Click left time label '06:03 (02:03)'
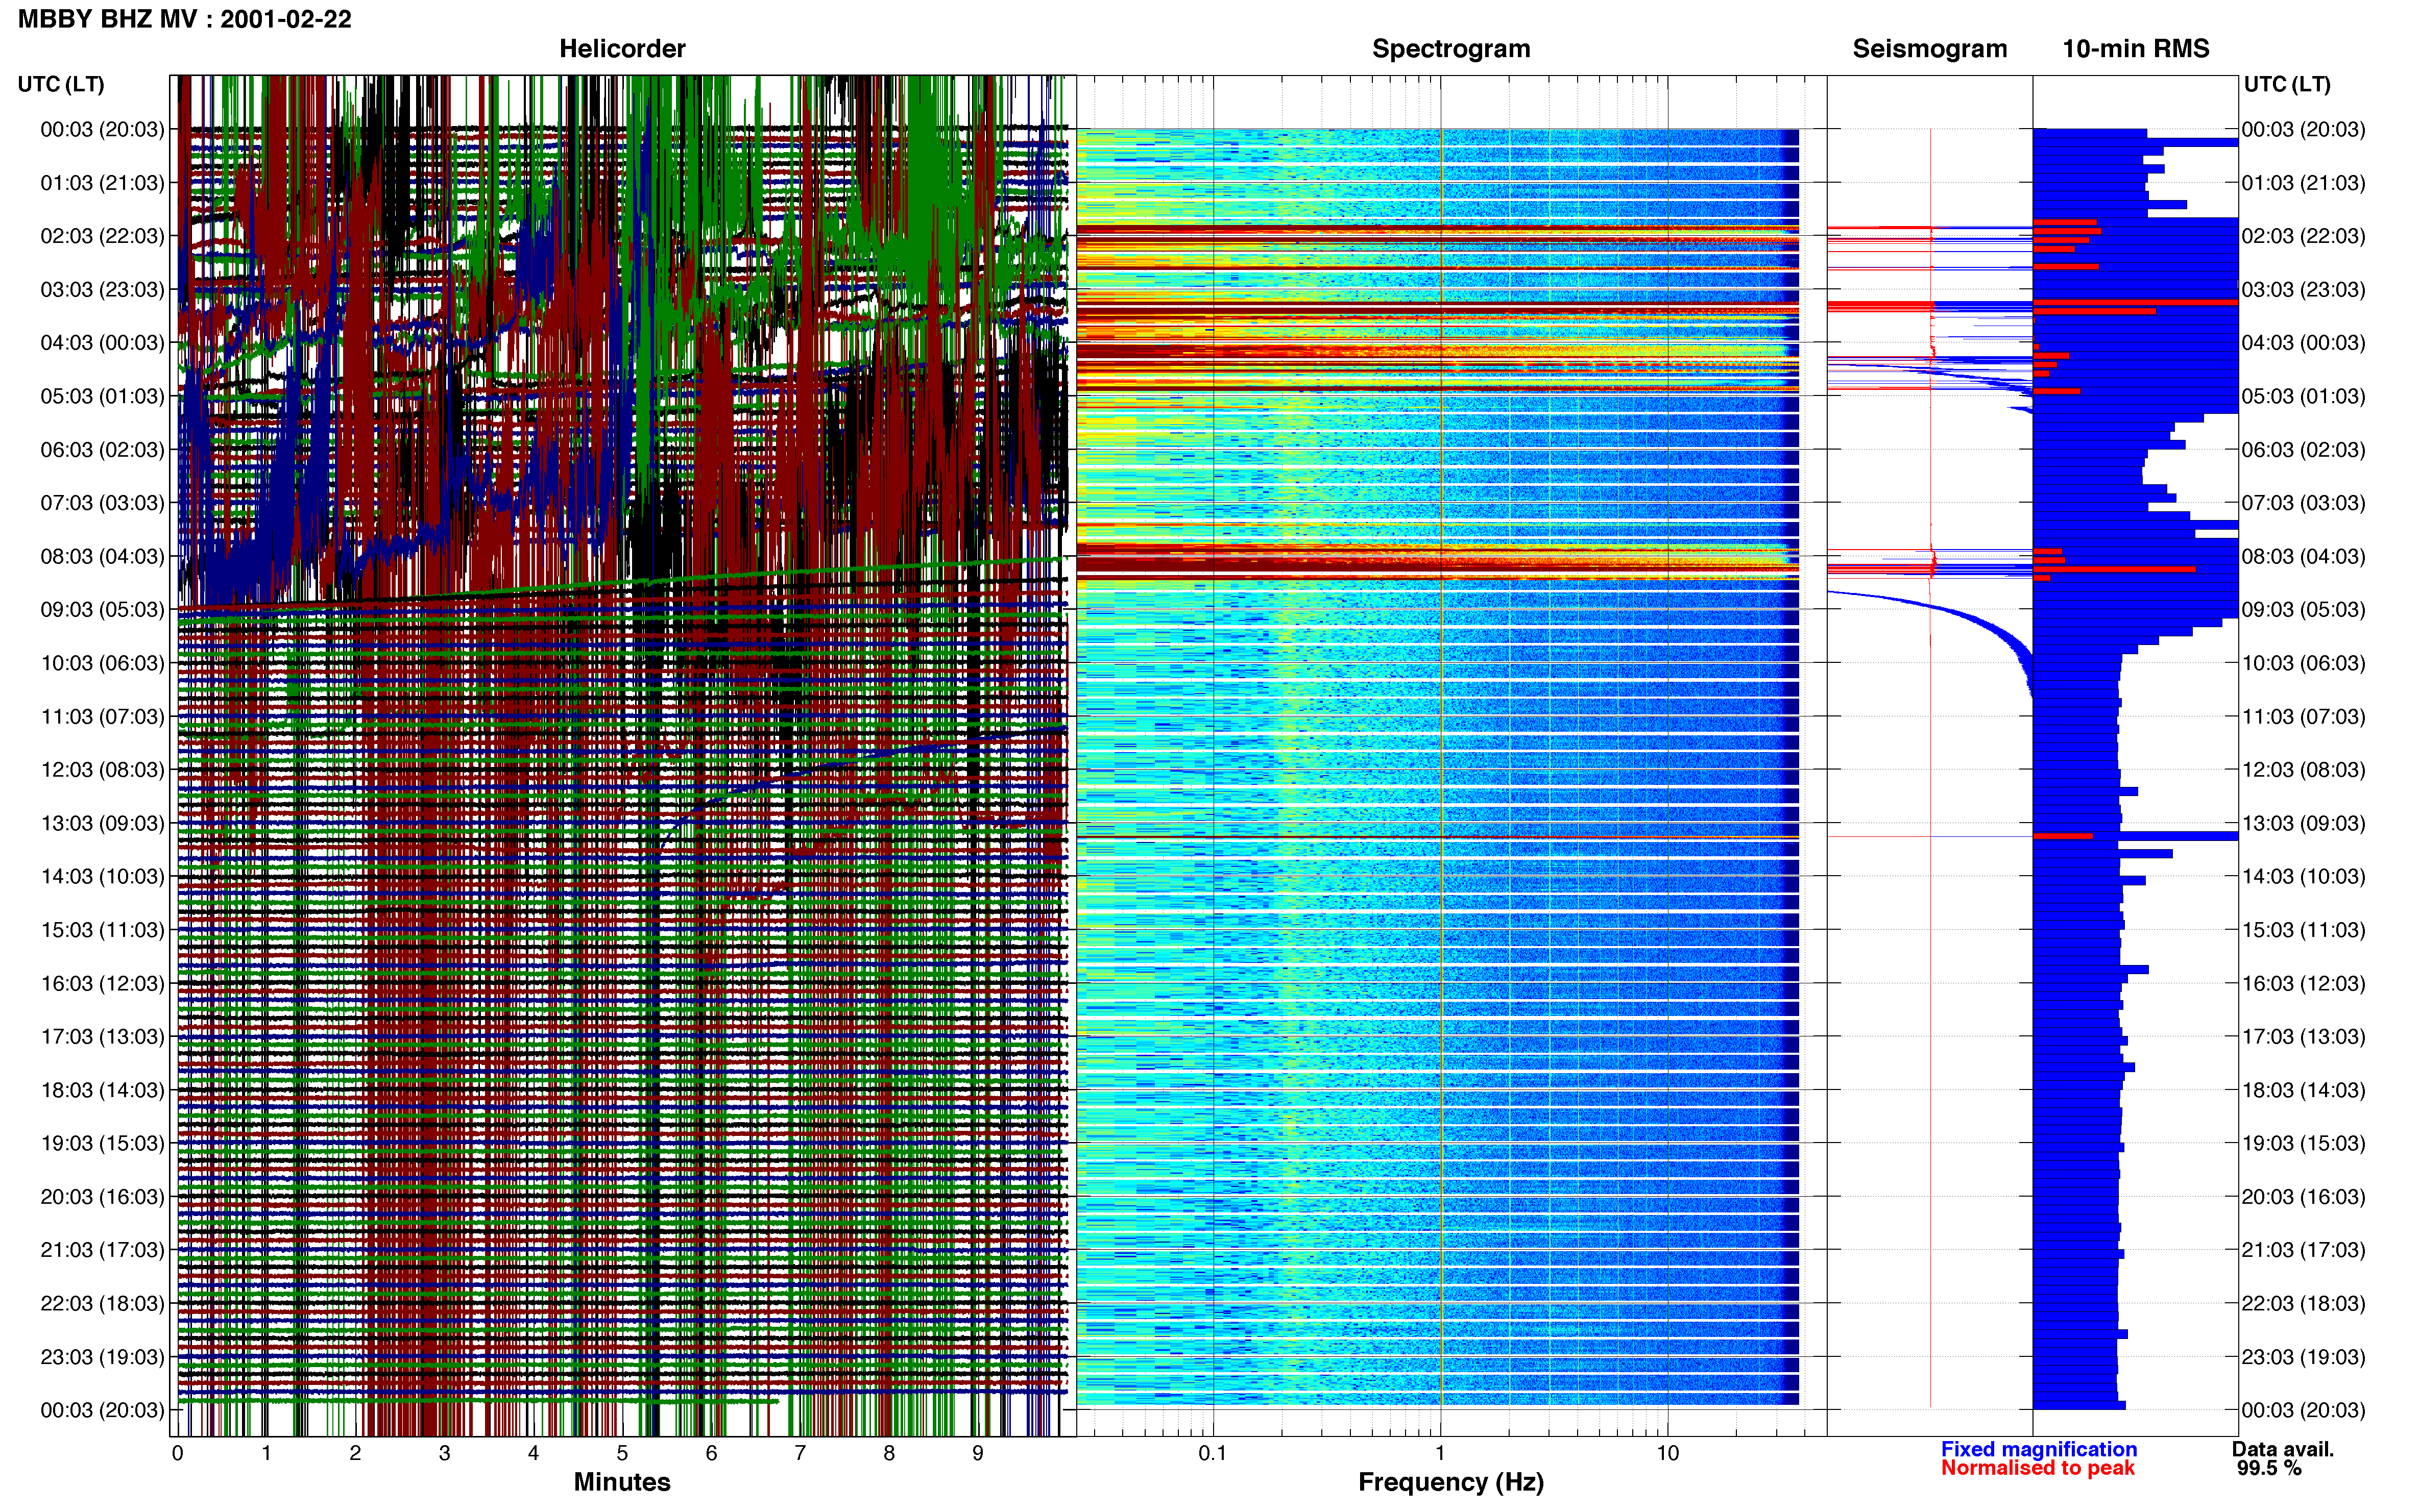Image resolution: width=2420 pixels, height=1512 pixels. (x=102, y=450)
